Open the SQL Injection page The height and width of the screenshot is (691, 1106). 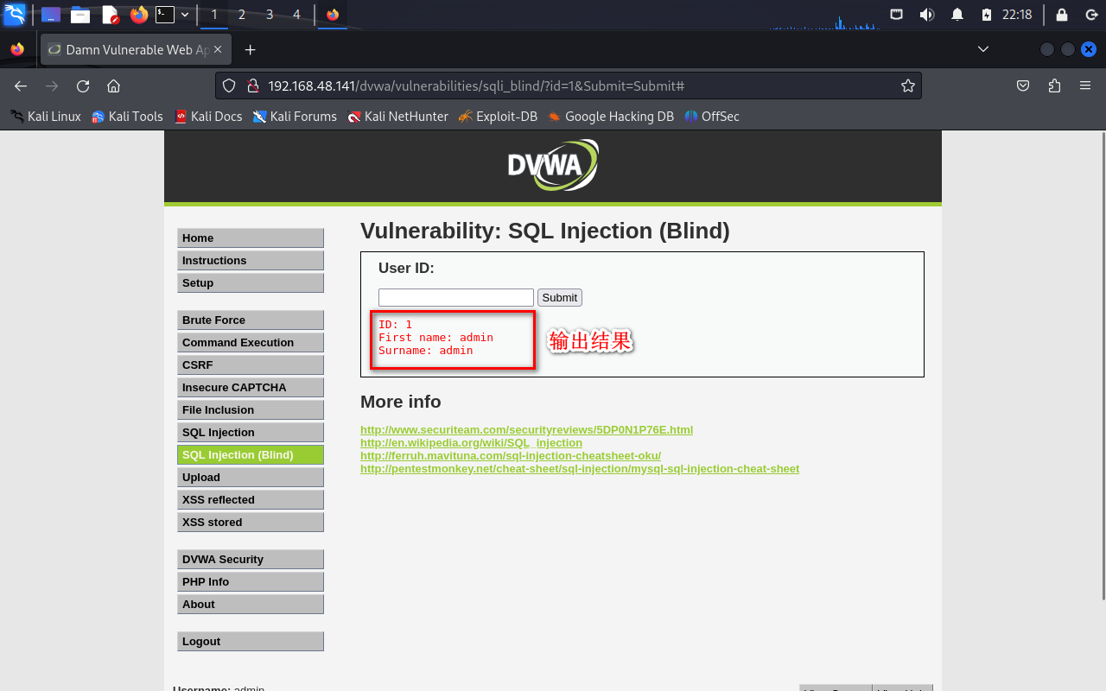point(251,433)
